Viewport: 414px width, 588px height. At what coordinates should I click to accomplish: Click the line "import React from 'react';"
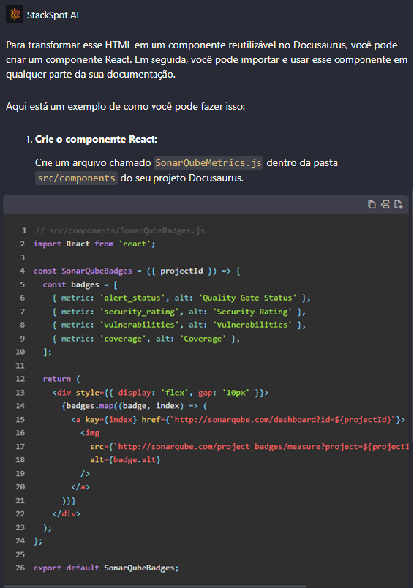tap(94, 244)
